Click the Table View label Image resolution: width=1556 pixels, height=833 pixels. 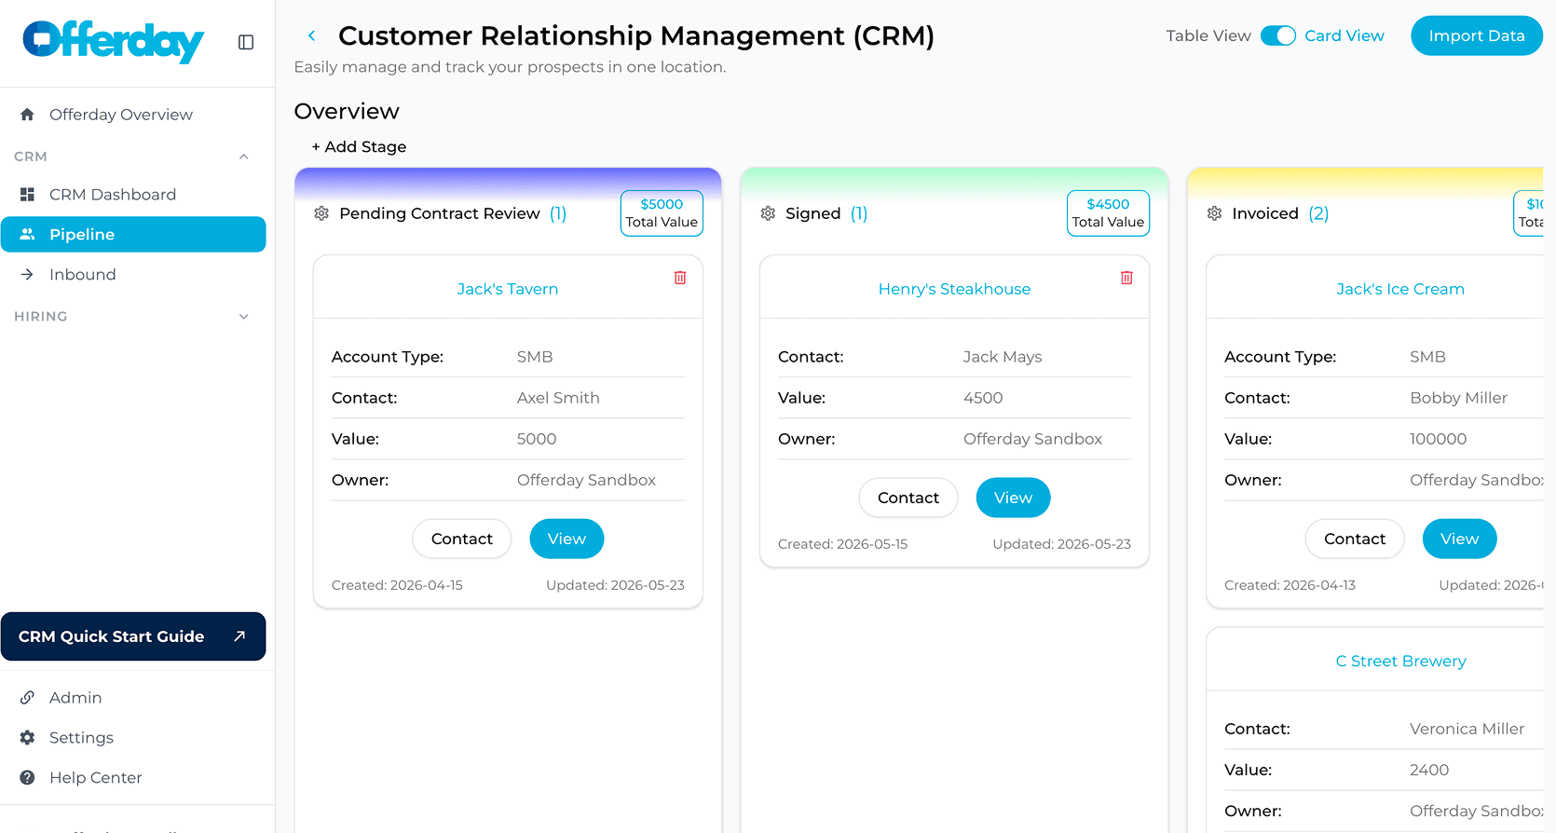pyautogui.click(x=1208, y=35)
